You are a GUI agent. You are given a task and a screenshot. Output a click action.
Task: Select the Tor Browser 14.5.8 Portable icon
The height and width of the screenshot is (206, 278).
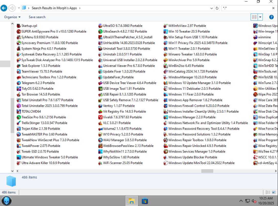[19, 94]
